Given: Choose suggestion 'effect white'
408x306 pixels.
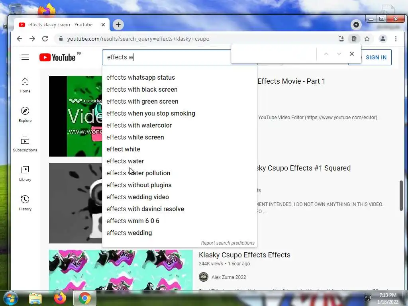Looking at the screenshot, I should (180, 149).
